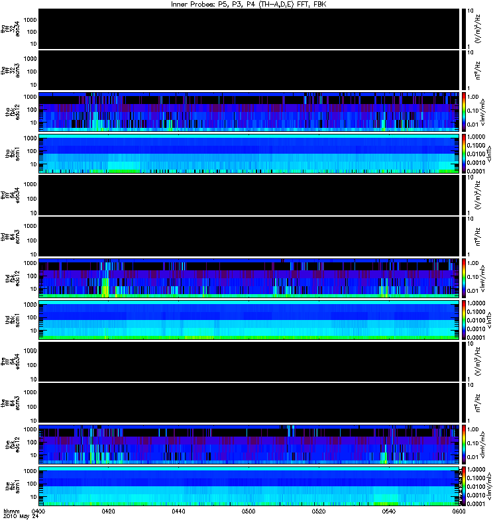Click the 'tha fbk scm1' axis label
The height and width of the screenshot is (530, 497).
[13, 154]
